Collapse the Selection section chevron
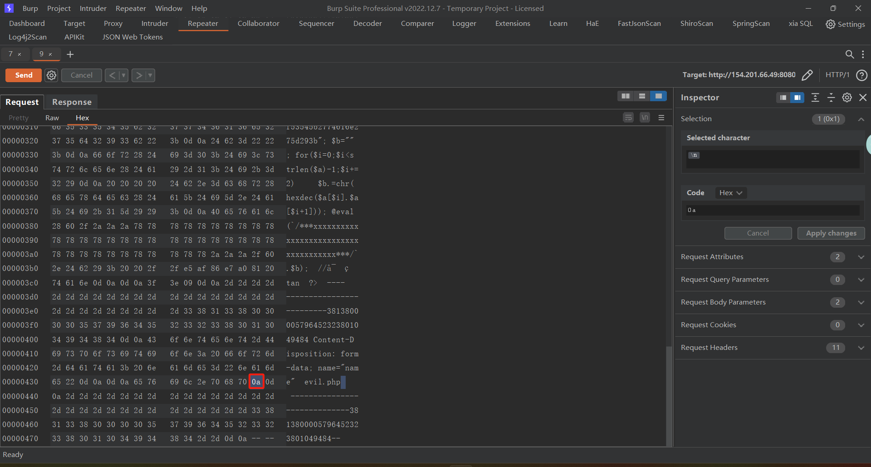This screenshot has height=467, width=871. (861, 119)
